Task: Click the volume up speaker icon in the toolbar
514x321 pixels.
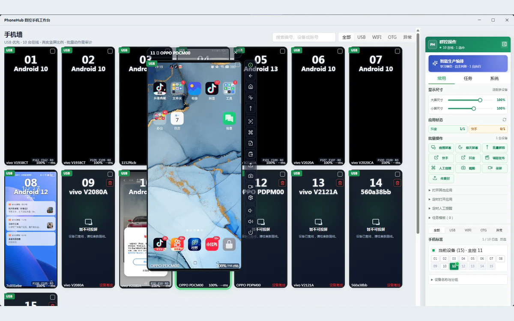Action: pos(251,221)
